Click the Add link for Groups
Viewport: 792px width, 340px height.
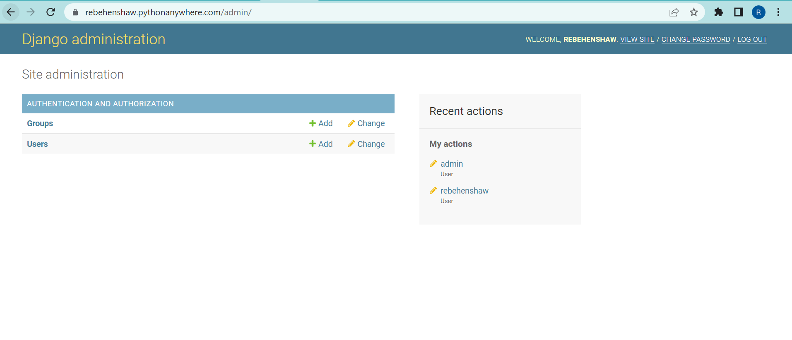[x=325, y=123]
